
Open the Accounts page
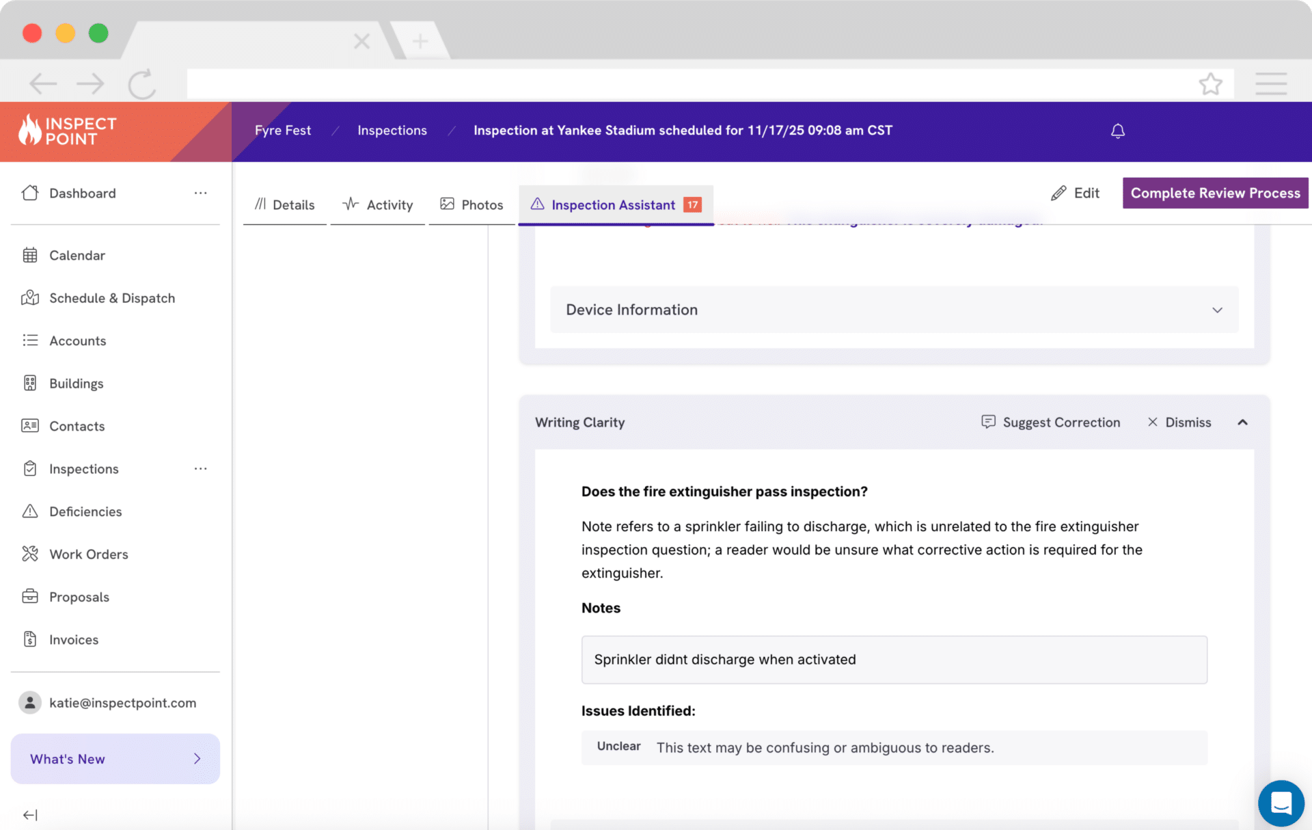click(78, 340)
